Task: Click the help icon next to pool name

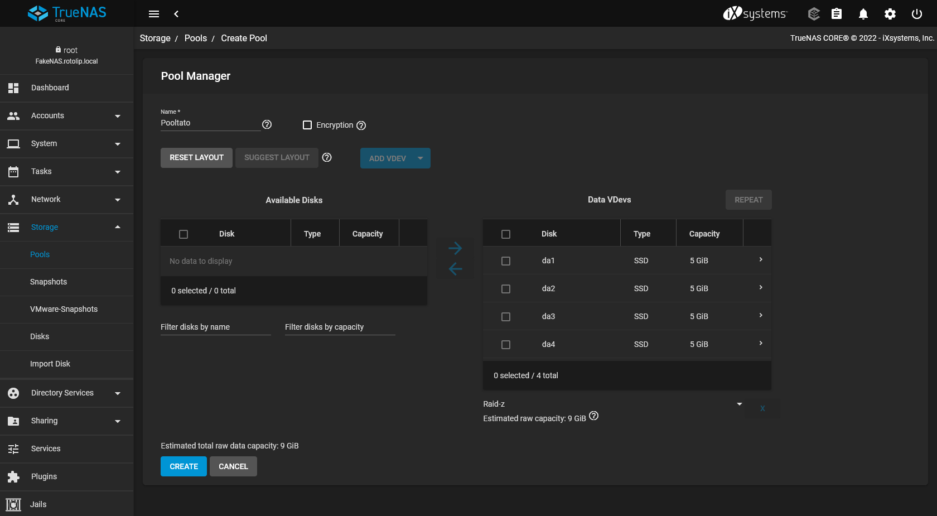Action: (267, 124)
